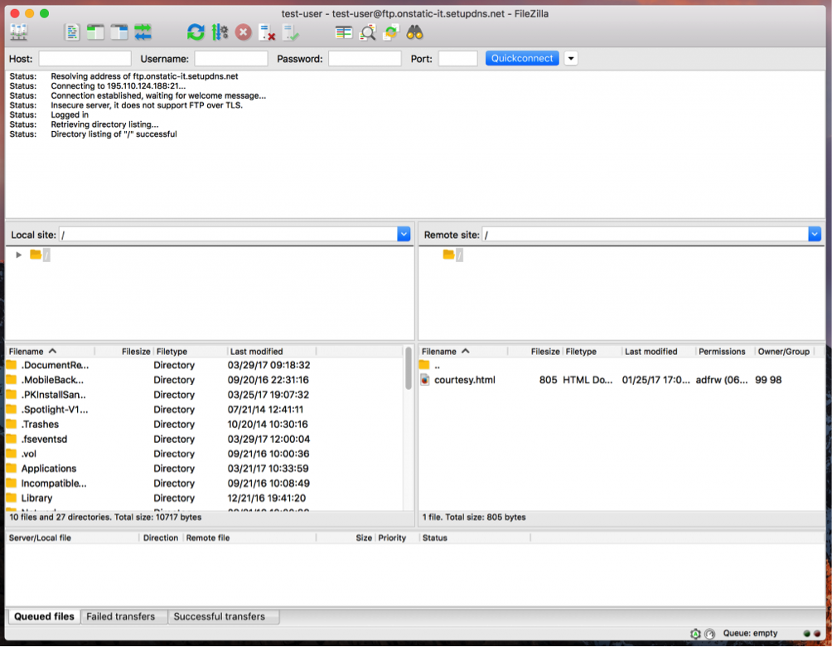
Task: Click Status queue column header
Action: (x=475, y=538)
